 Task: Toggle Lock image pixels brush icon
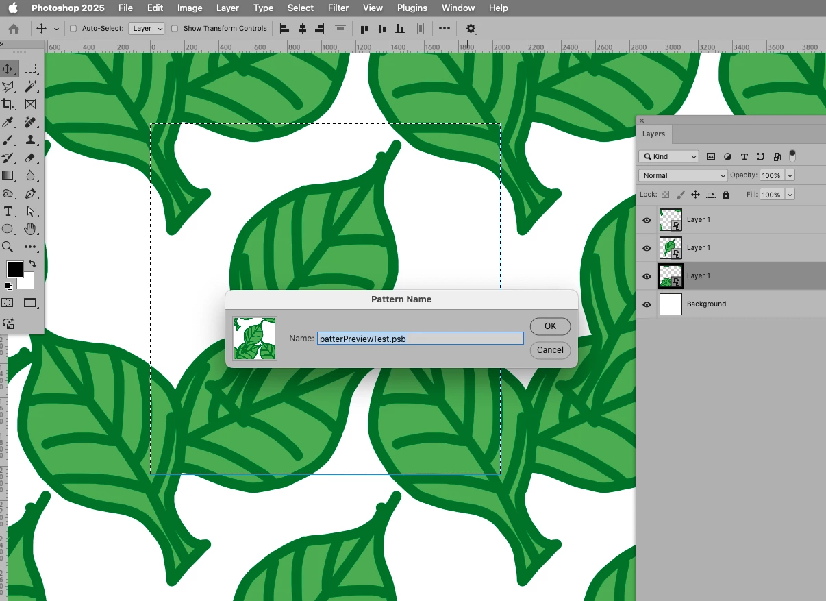680,195
